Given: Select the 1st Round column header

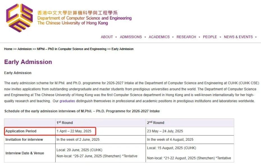Looking at the screenshot, I should click(65, 123).
